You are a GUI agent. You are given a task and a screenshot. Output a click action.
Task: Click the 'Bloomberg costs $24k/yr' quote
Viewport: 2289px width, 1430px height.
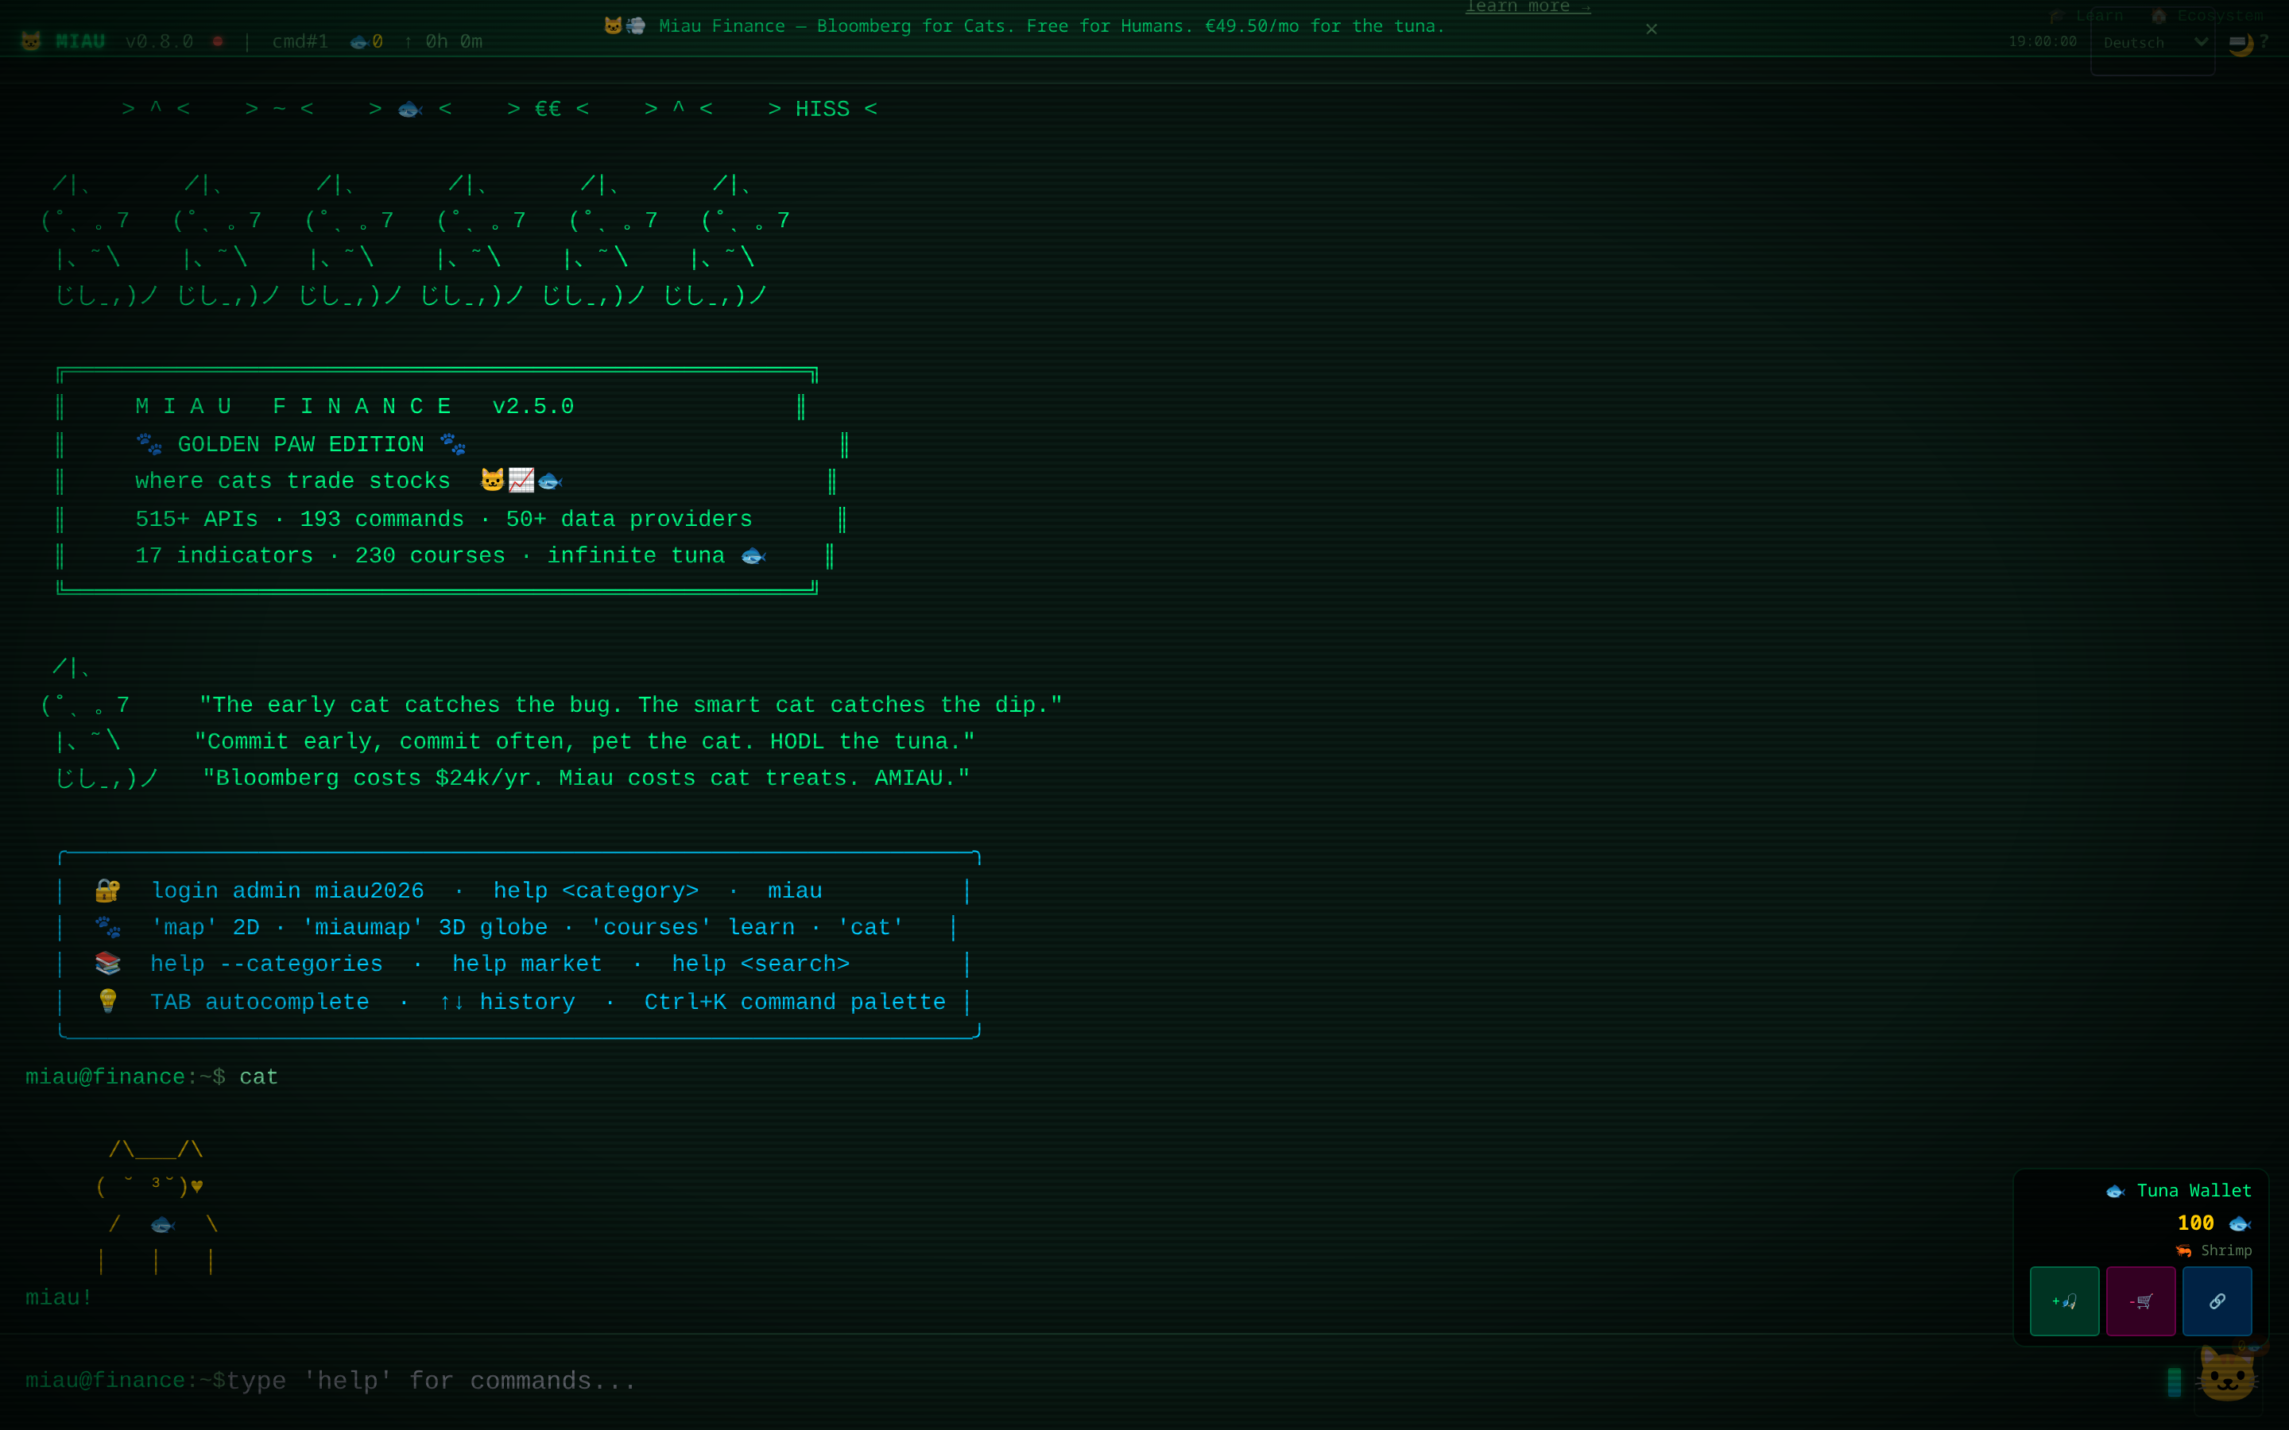tap(587, 779)
